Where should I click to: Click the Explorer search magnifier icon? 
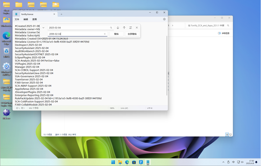click(228, 26)
